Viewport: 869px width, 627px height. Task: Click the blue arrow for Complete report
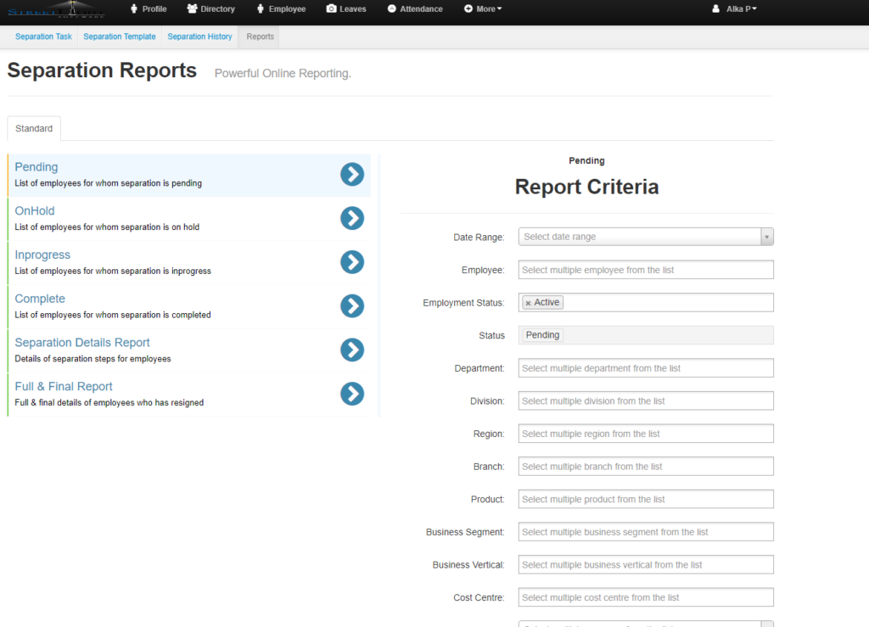pos(352,305)
